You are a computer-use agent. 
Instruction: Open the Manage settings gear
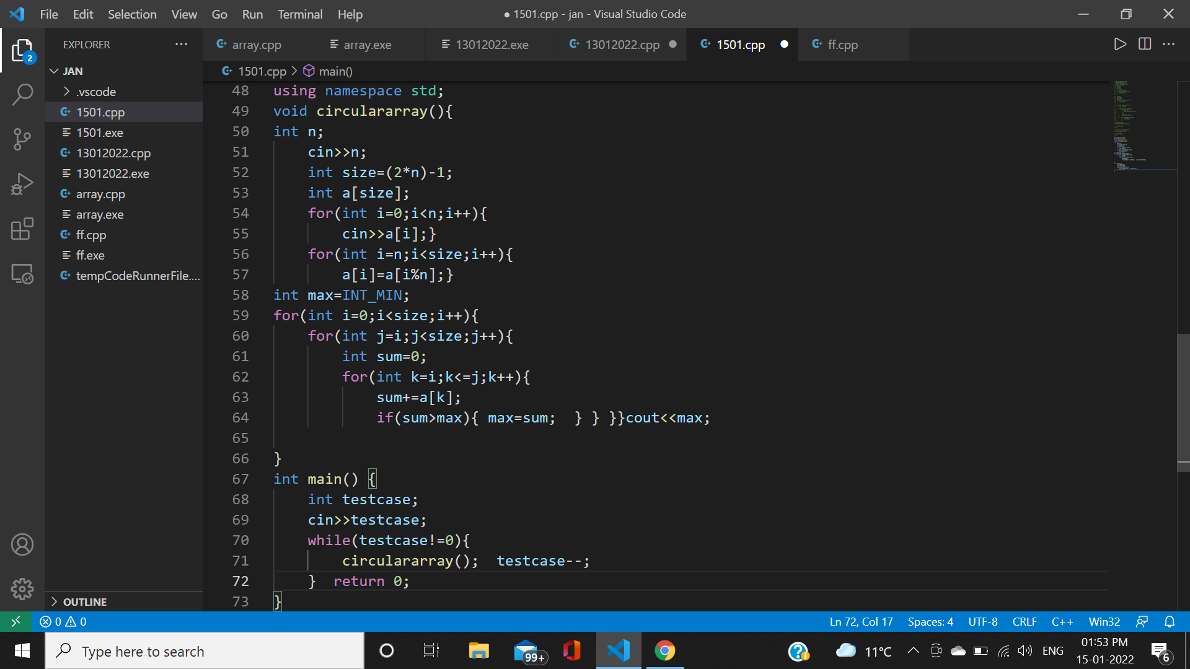click(x=22, y=589)
